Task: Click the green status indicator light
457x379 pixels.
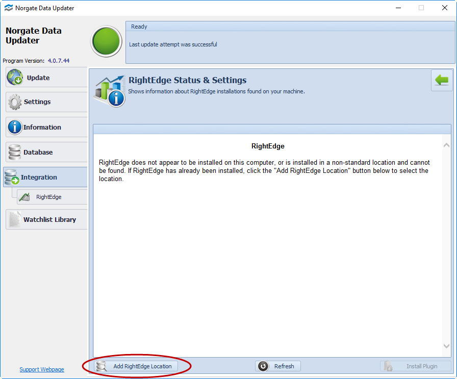Action: coord(107,41)
